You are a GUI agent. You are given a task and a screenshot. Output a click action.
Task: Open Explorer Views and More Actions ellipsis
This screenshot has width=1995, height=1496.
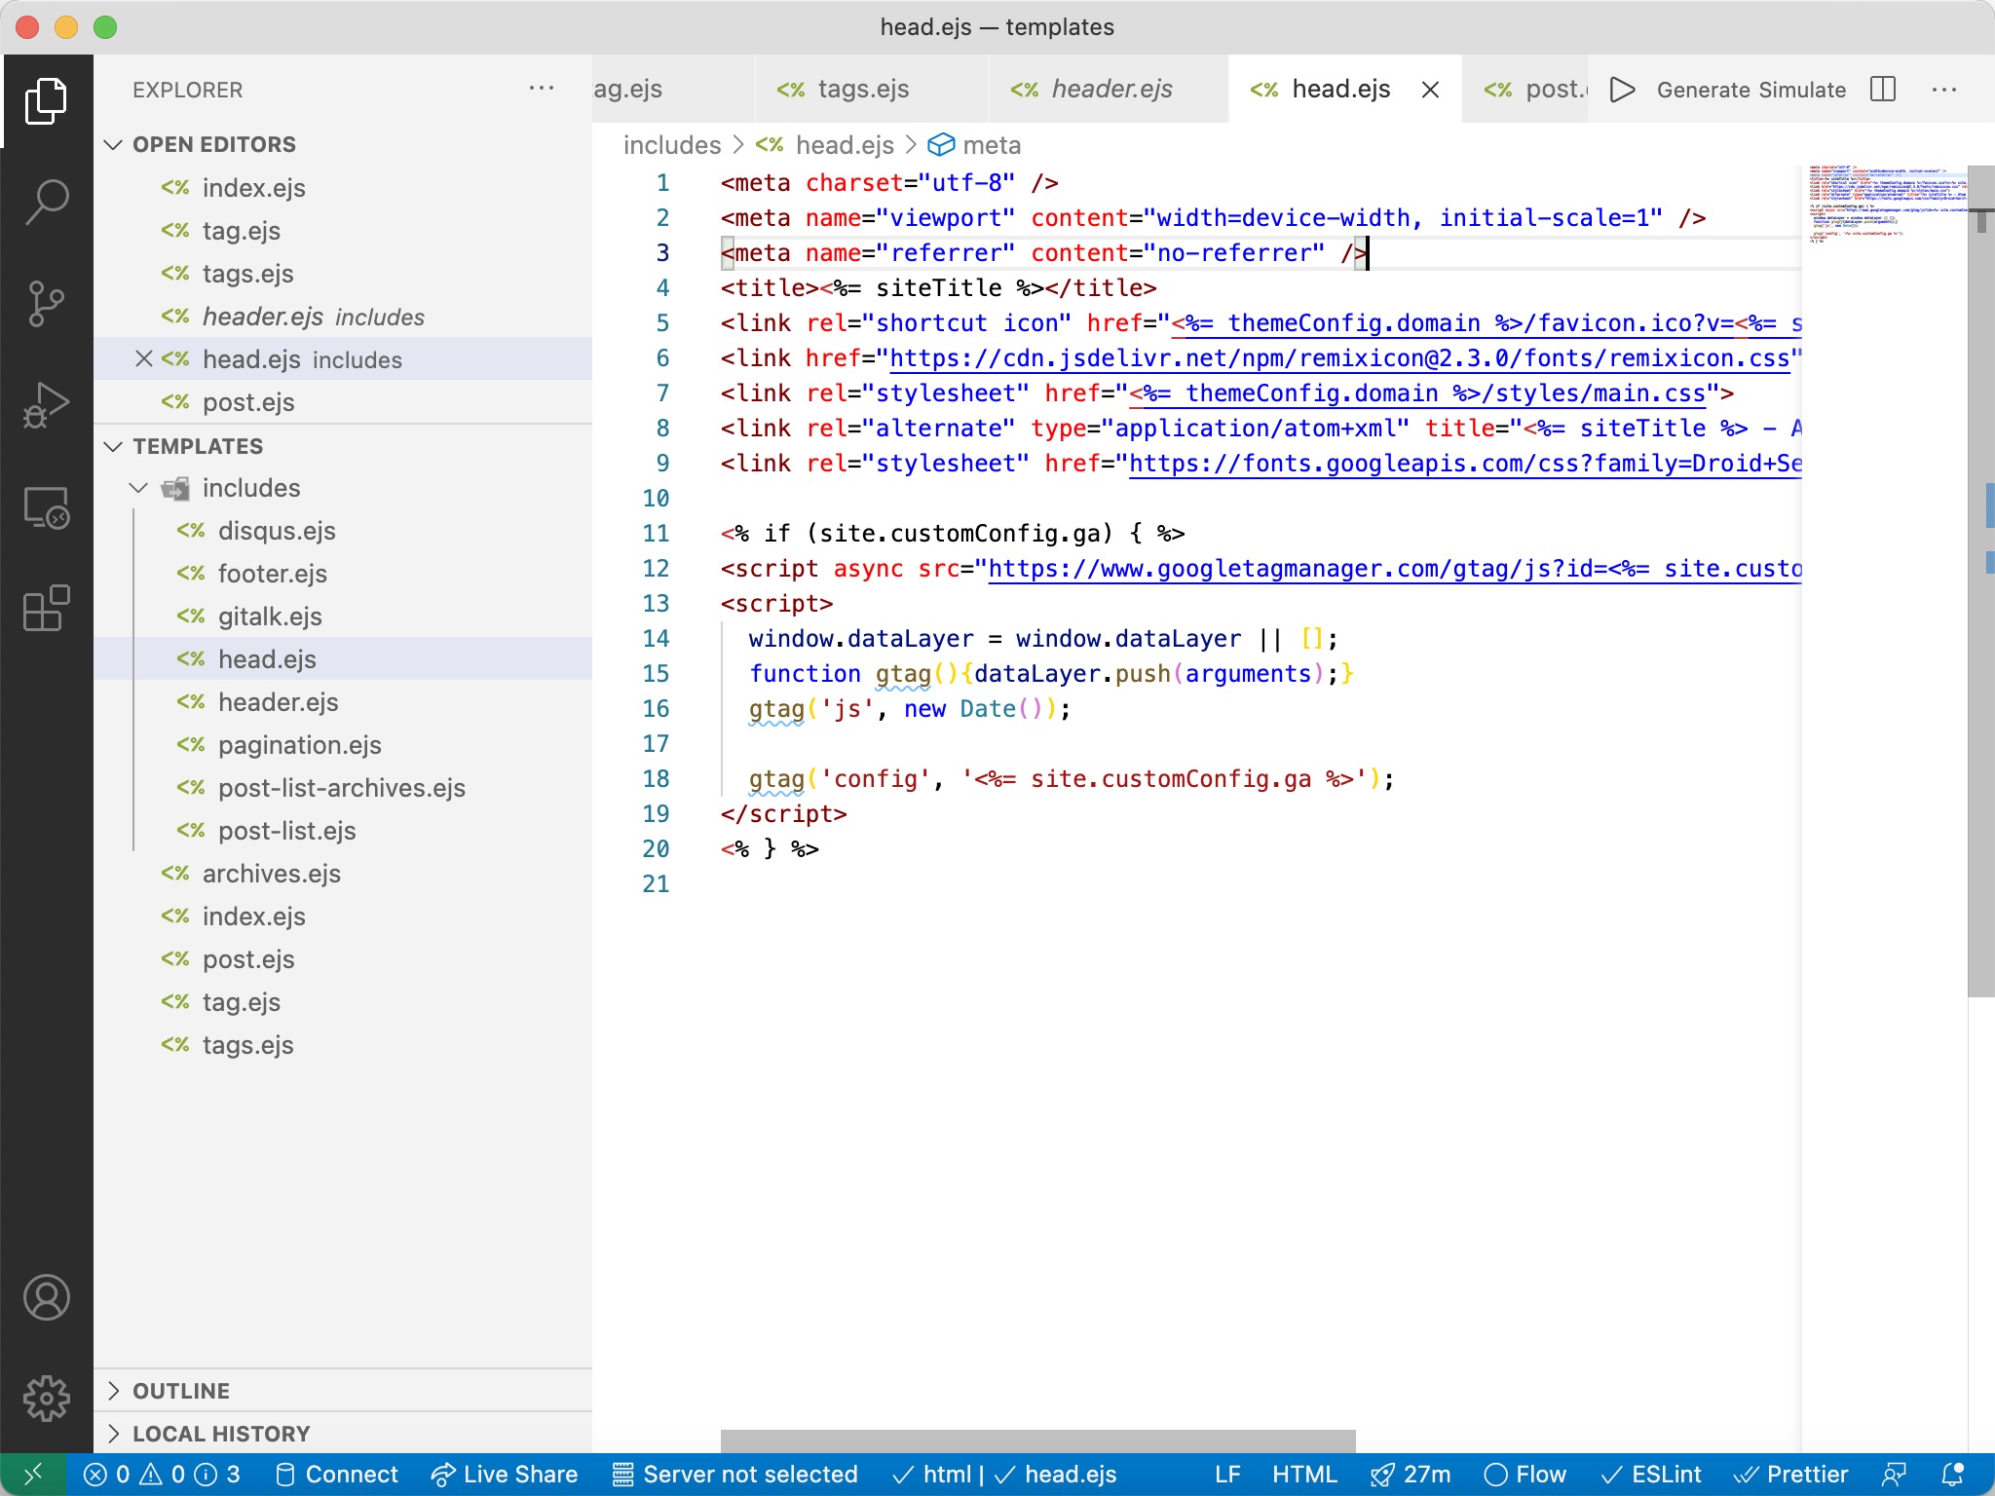(x=541, y=89)
